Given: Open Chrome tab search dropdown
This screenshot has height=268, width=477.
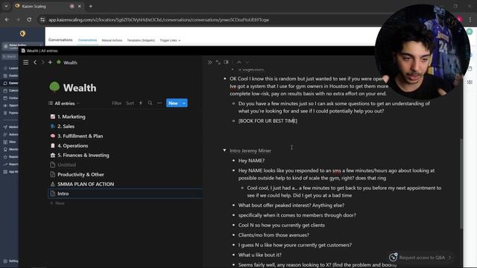Looking at the screenshot, I should pyautogui.click(x=6, y=6).
